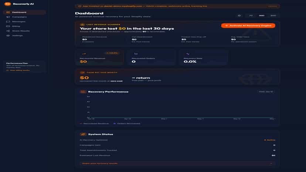Click the Dashboard grid icon in sidebar

coord(8,12)
